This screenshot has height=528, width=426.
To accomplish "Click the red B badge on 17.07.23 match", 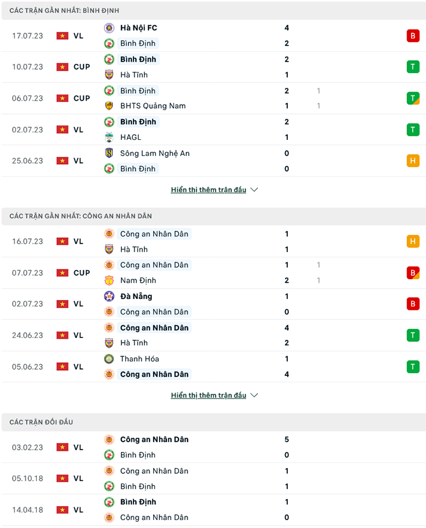I will 413,36.
